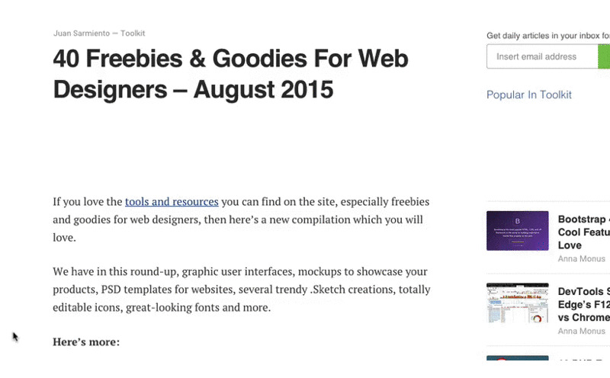Click the August 2015 part of the headline

pyautogui.click(x=263, y=89)
